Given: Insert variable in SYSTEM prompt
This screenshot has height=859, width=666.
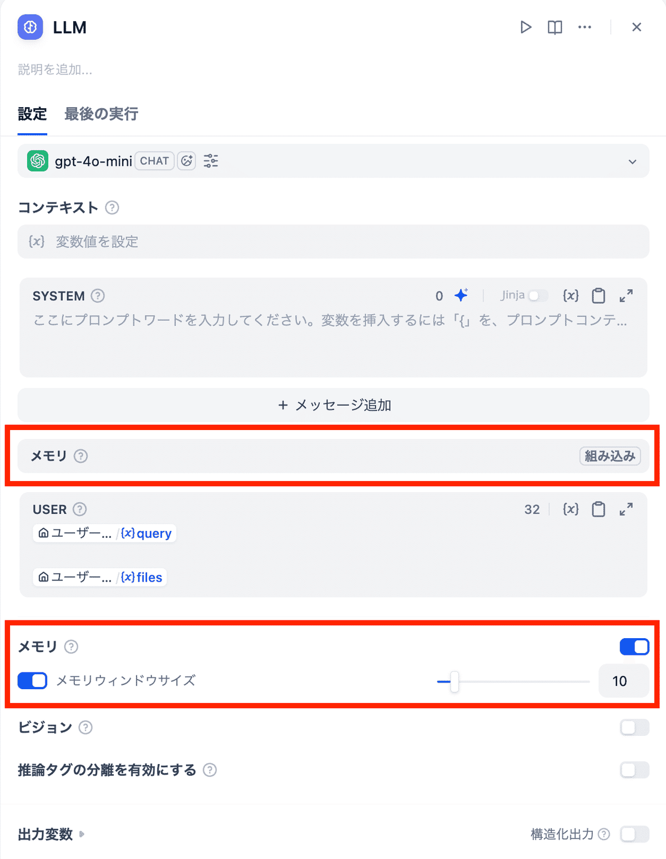Looking at the screenshot, I should click(571, 296).
